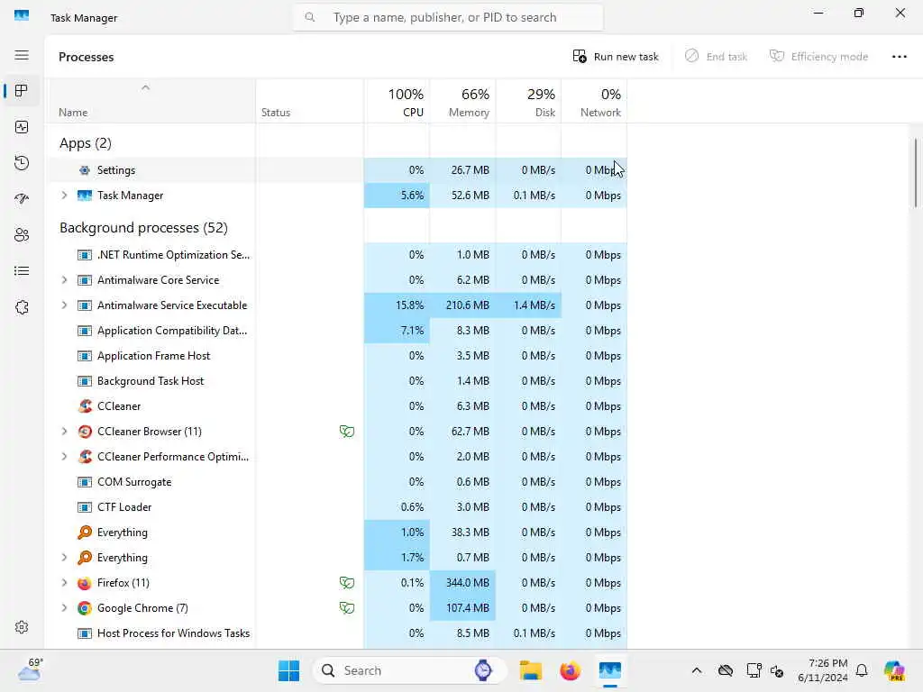Click the date and time in taskbar
Viewport: 923px width, 692px height.
(x=823, y=670)
